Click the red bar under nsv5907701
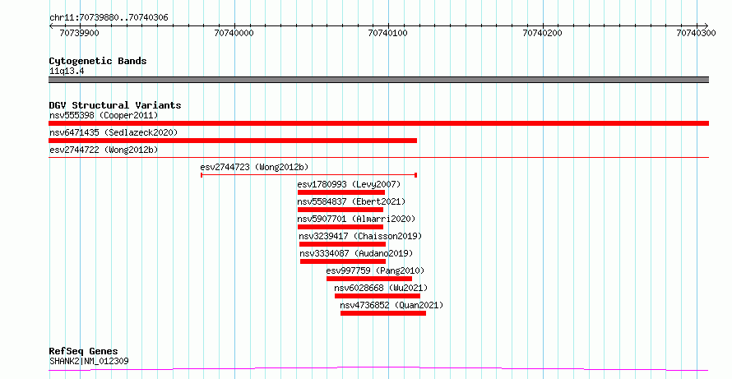Viewport: 732px width, 379px height. [x=341, y=227]
